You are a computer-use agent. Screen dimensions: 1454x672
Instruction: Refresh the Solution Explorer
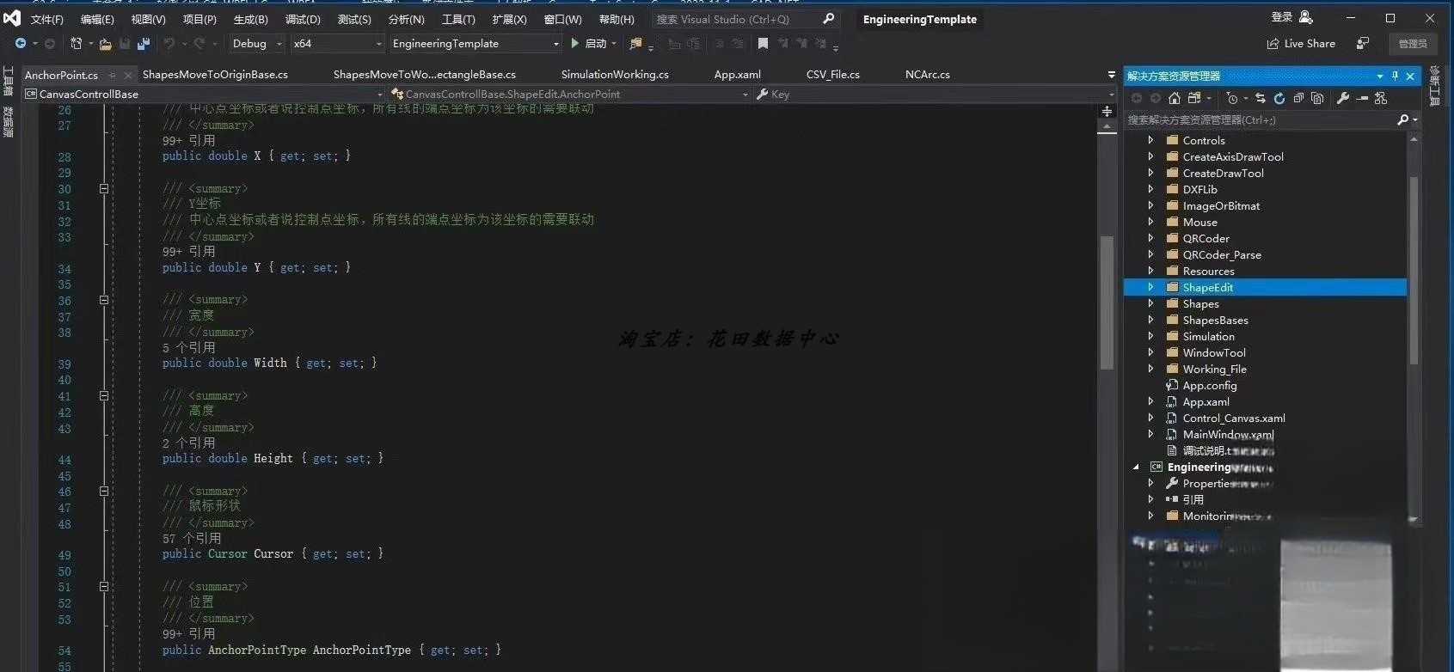tap(1279, 98)
